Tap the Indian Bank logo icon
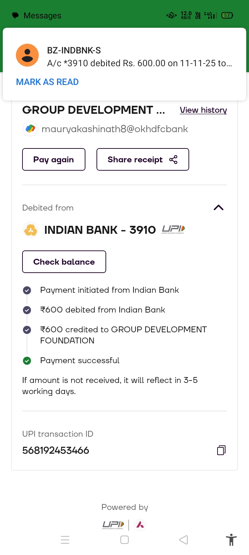This screenshot has width=249, height=555. 30,230
